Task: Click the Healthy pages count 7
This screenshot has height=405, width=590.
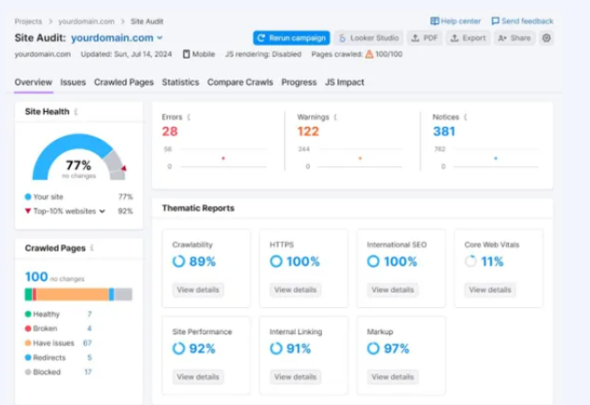Action: [90, 314]
